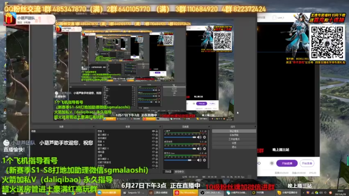Click the mixer panel scrollbar
The image size is (349, 196).
click(208, 149)
